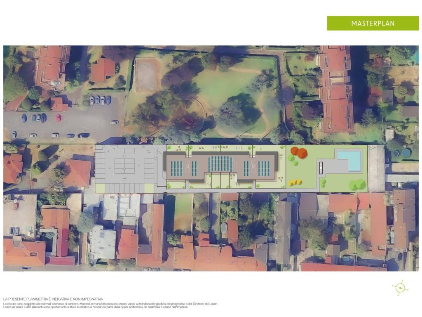This screenshot has height=317, width=422.
Task: Select the paved driveway right of the pool
Action: tap(376, 168)
